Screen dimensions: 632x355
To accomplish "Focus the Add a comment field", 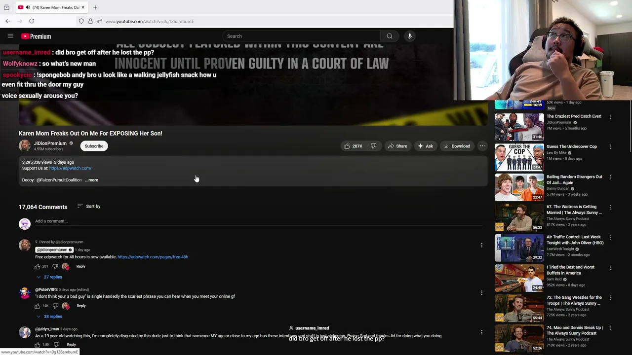I will tap(258, 221).
